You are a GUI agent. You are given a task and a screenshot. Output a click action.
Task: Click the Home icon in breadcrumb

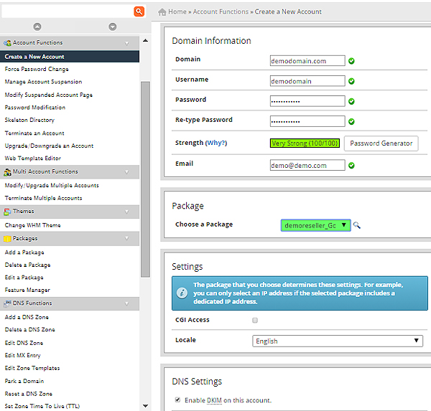click(x=162, y=11)
